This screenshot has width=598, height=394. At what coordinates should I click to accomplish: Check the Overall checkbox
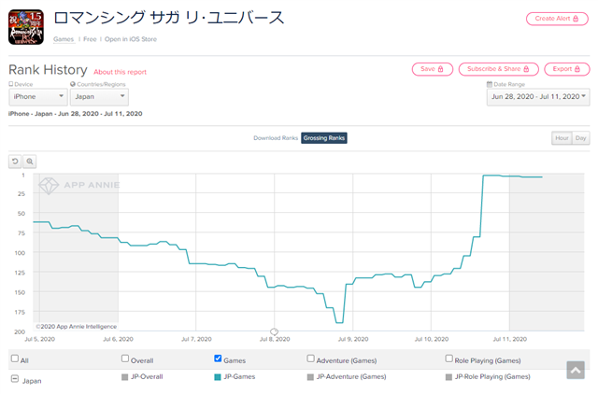[x=125, y=359]
